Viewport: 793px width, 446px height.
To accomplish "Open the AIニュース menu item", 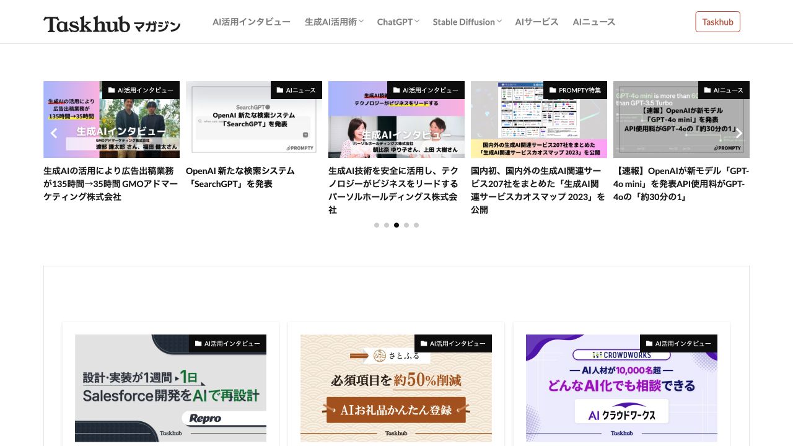I will tap(594, 22).
